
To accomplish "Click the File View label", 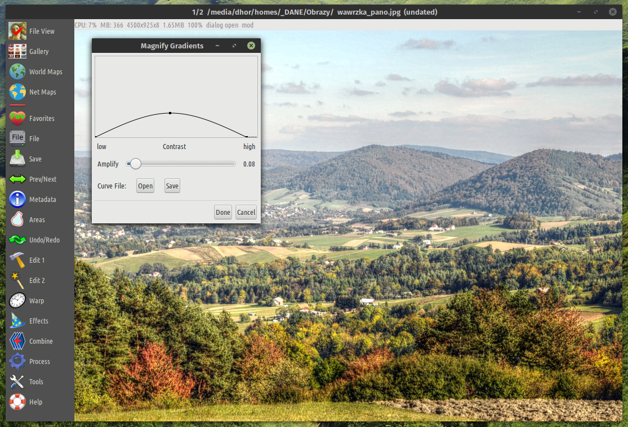I will (42, 31).
